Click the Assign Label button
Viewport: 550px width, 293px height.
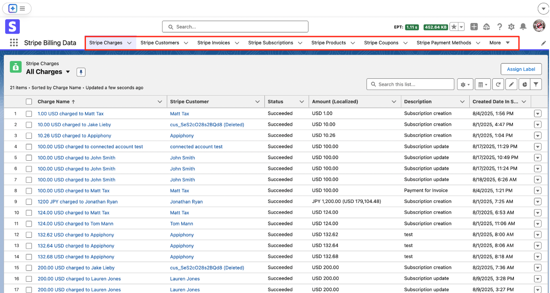click(521, 69)
